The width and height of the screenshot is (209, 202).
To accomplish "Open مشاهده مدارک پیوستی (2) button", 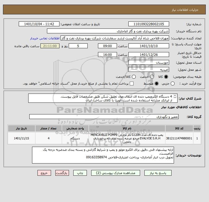I will coord(116,173).
